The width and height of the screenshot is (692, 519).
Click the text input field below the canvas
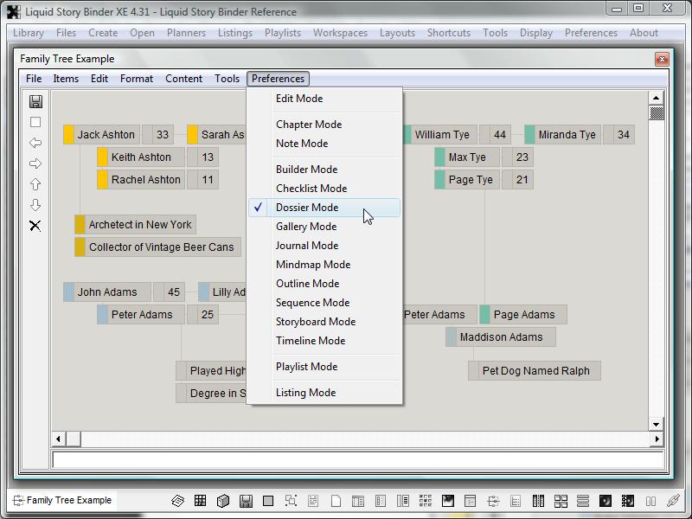point(357,460)
